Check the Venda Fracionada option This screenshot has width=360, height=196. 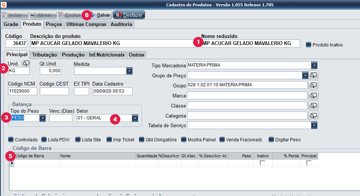tap(222, 139)
